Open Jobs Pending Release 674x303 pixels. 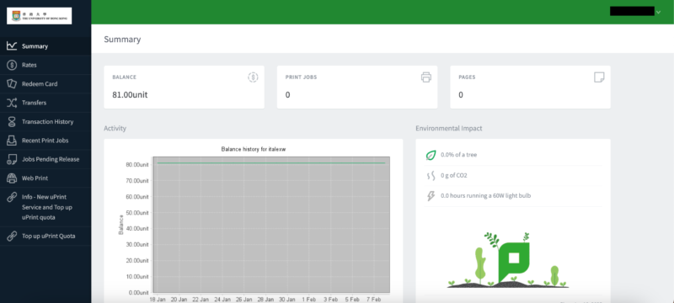[x=45, y=159]
